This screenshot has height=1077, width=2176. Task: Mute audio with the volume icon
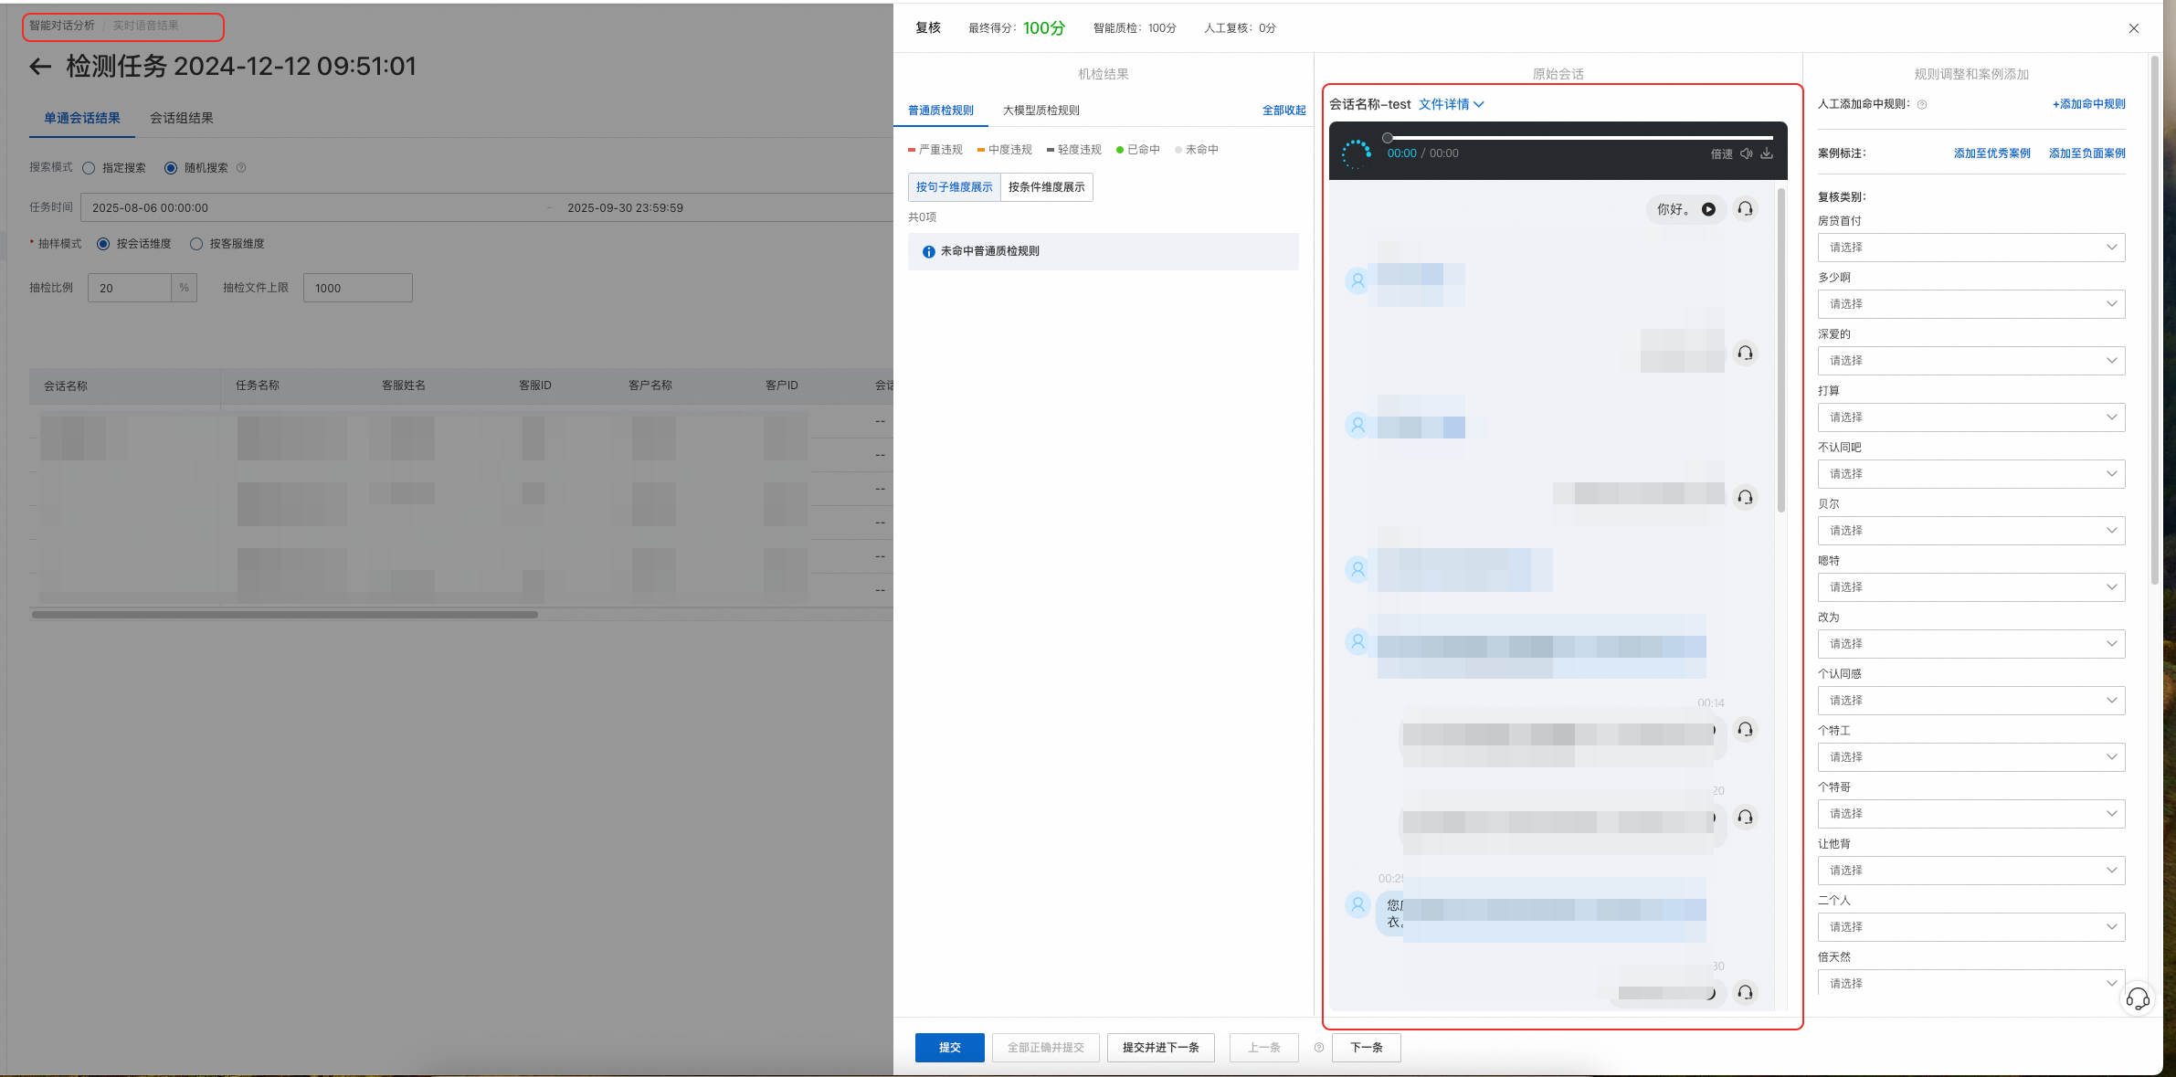point(1746,153)
